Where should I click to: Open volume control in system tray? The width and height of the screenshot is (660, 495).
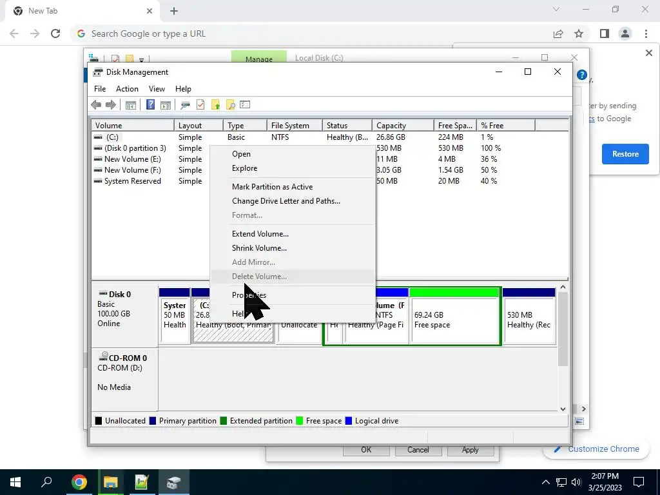point(576,482)
